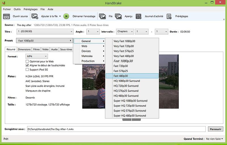This screenshot has width=227, height=145.
Task: Open the Chapters interval type dropdown
Action: coord(125,32)
